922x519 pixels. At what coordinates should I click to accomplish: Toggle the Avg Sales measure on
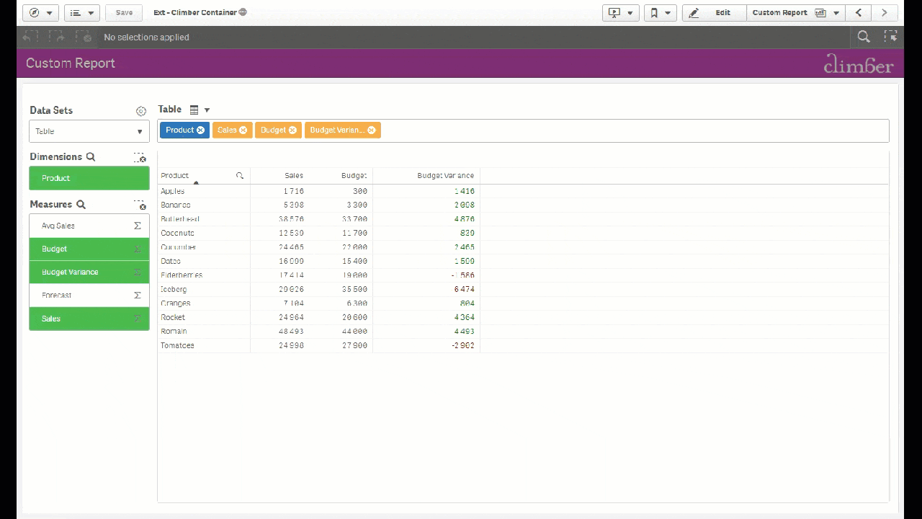click(x=89, y=226)
